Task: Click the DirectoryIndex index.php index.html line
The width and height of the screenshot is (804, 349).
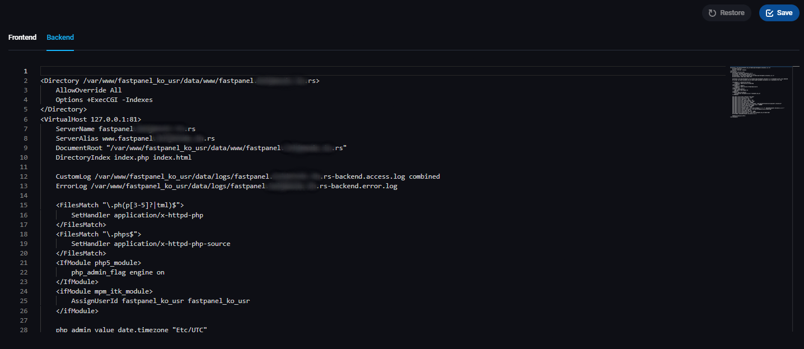Action: [x=123, y=157]
